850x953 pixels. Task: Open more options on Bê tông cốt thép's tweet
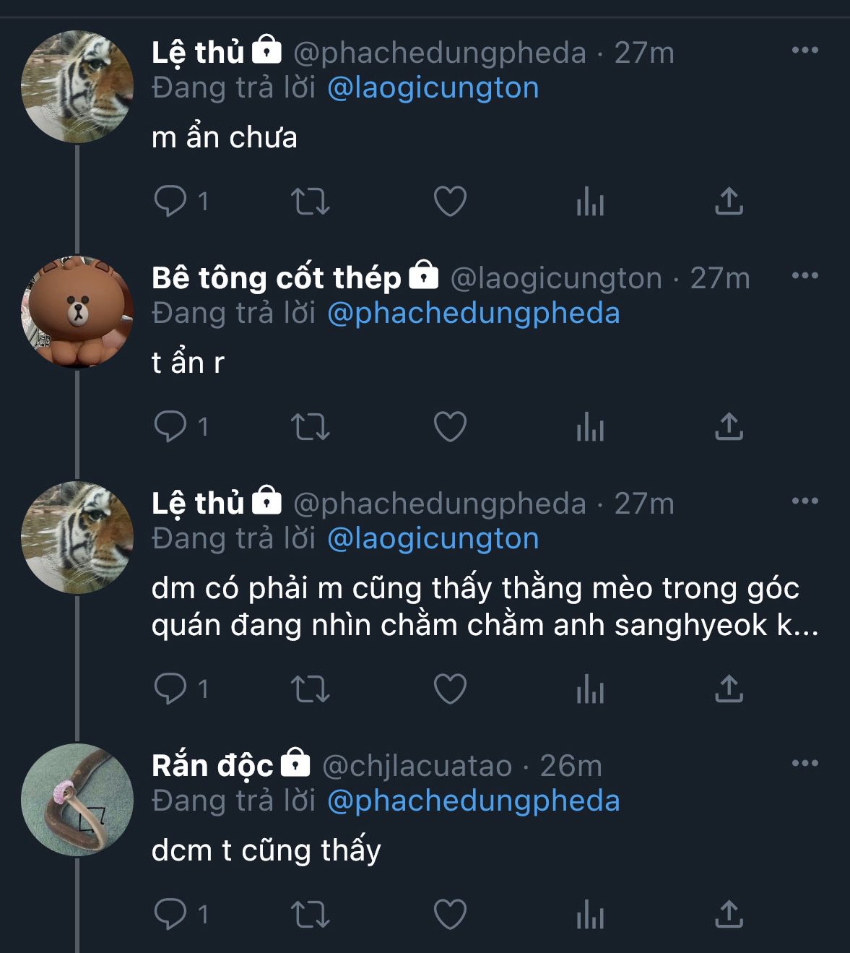coord(805,276)
